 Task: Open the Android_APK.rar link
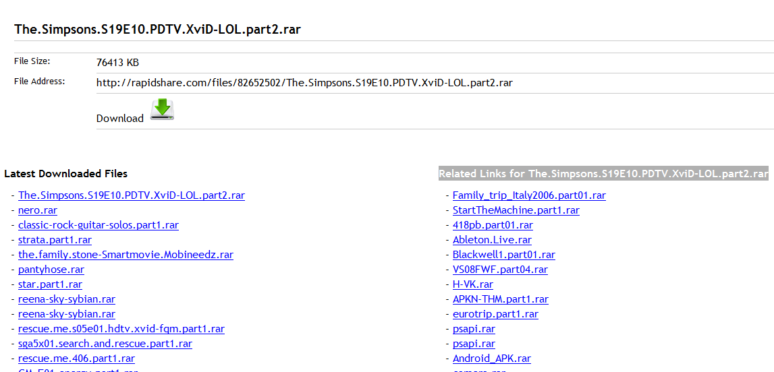click(491, 359)
